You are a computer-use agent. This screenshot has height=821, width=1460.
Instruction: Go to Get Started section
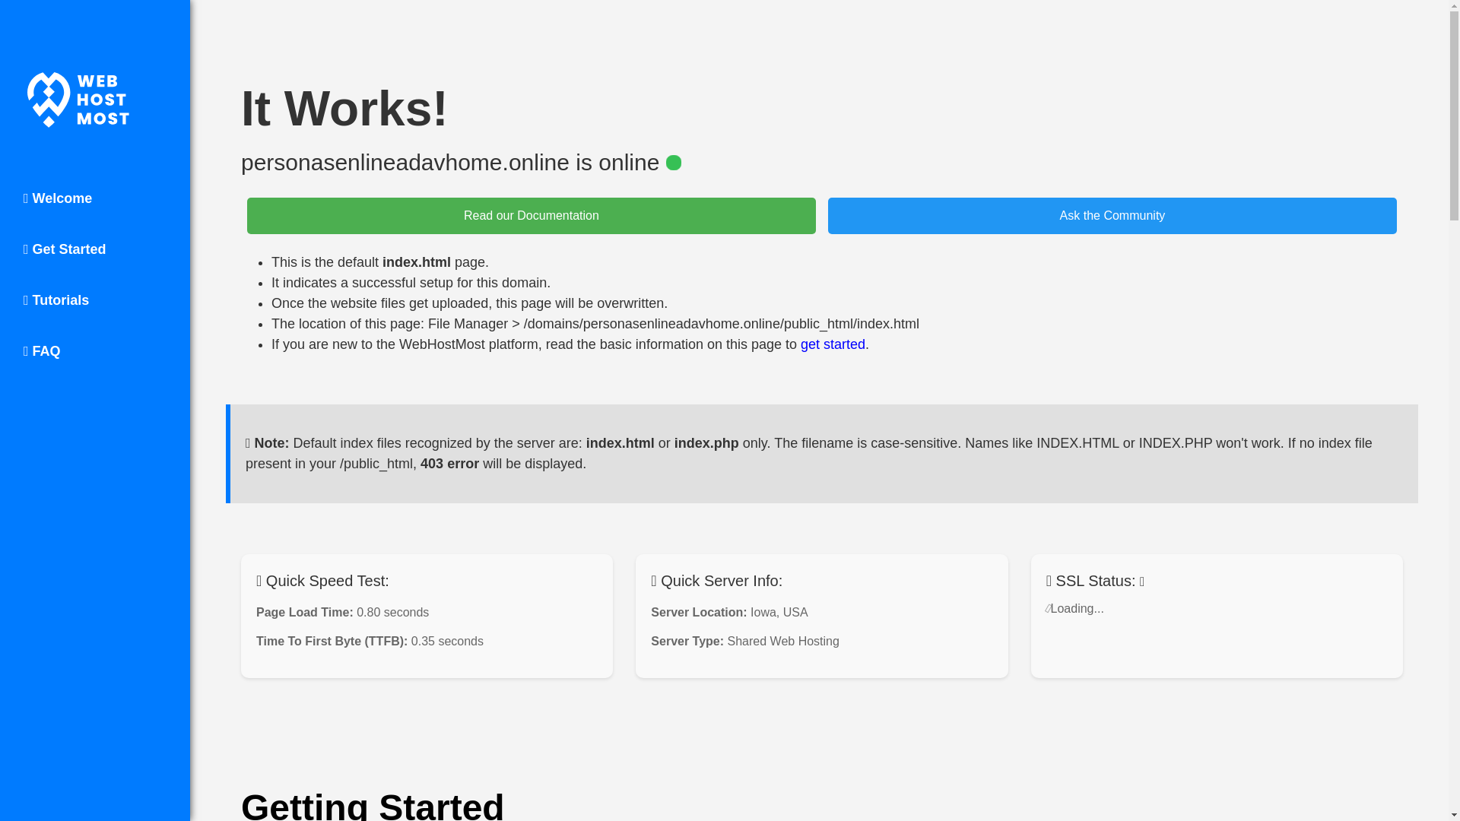[x=65, y=249]
